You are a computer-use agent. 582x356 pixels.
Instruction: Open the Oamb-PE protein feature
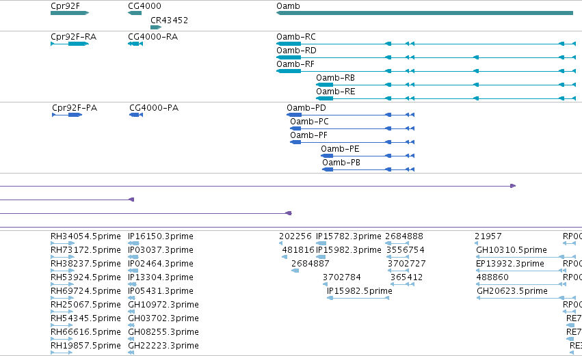coord(367,156)
